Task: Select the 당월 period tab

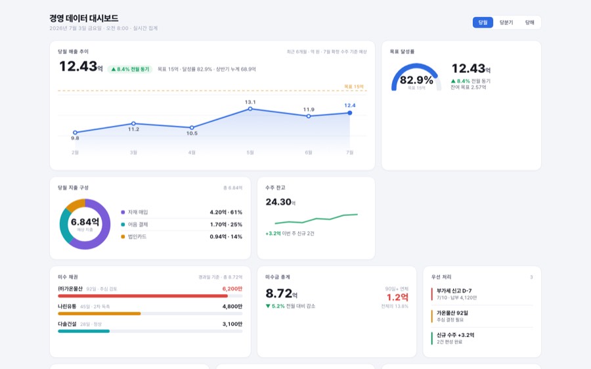Action: pos(483,22)
